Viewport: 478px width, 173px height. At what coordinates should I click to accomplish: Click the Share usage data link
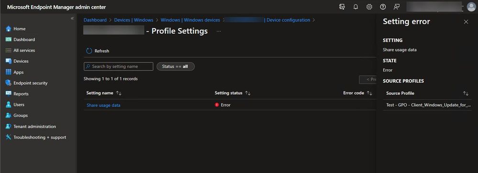(x=103, y=105)
